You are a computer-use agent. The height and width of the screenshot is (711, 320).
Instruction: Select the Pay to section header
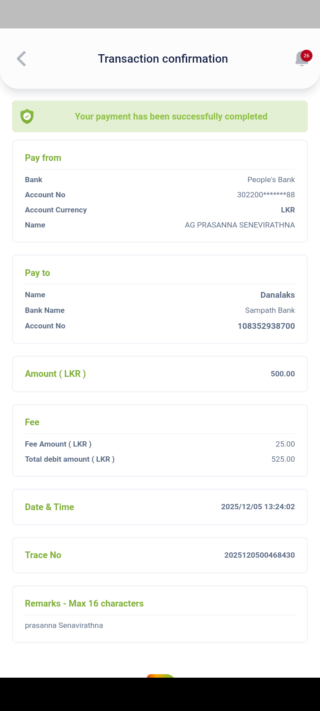(x=37, y=273)
